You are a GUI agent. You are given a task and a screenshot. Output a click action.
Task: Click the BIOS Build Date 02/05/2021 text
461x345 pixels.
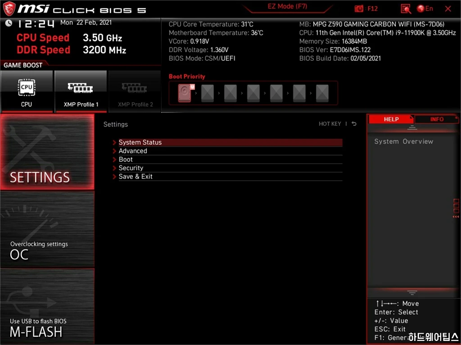click(340, 58)
